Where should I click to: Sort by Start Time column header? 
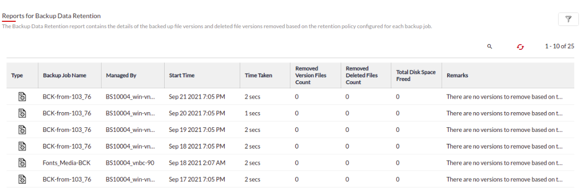pyautogui.click(x=181, y=75)
